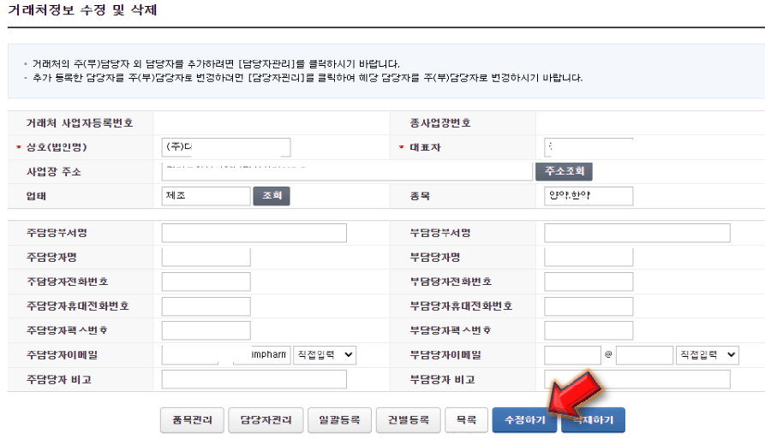Click the 부담당자팩스번호 input field

589,330
